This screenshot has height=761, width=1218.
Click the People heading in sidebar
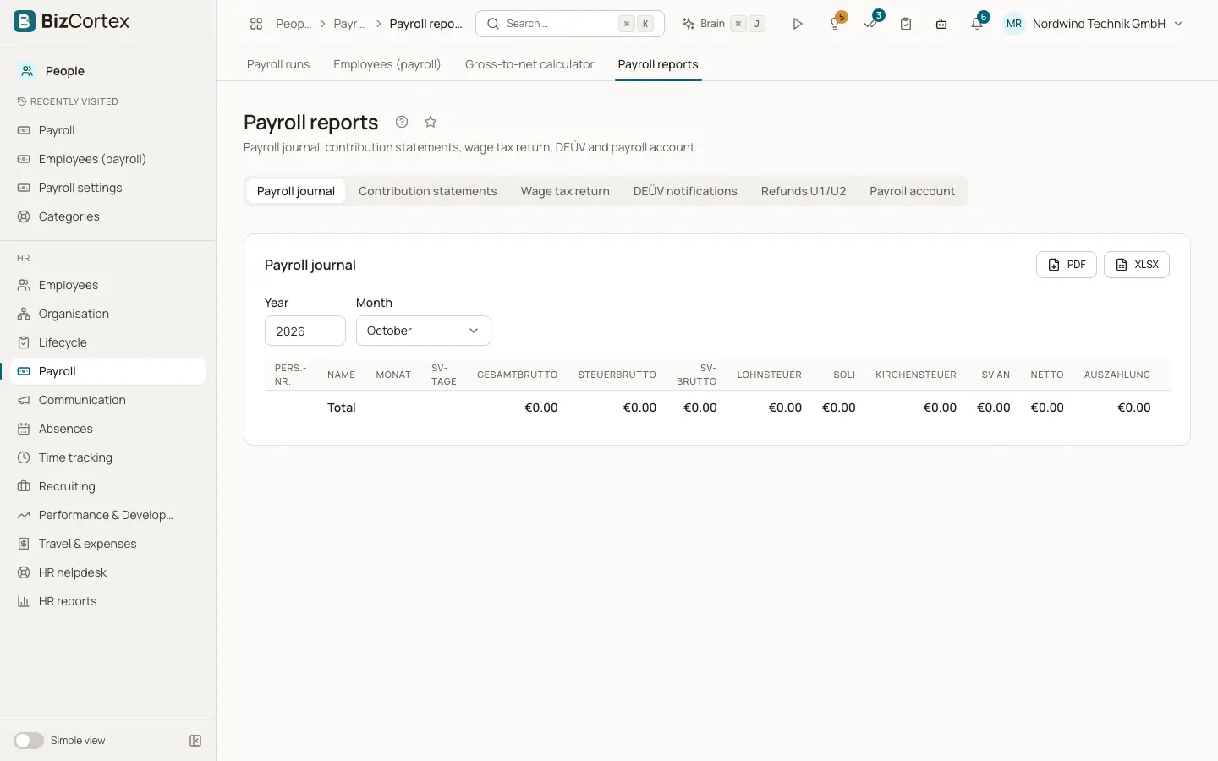(x=65, y=71)
